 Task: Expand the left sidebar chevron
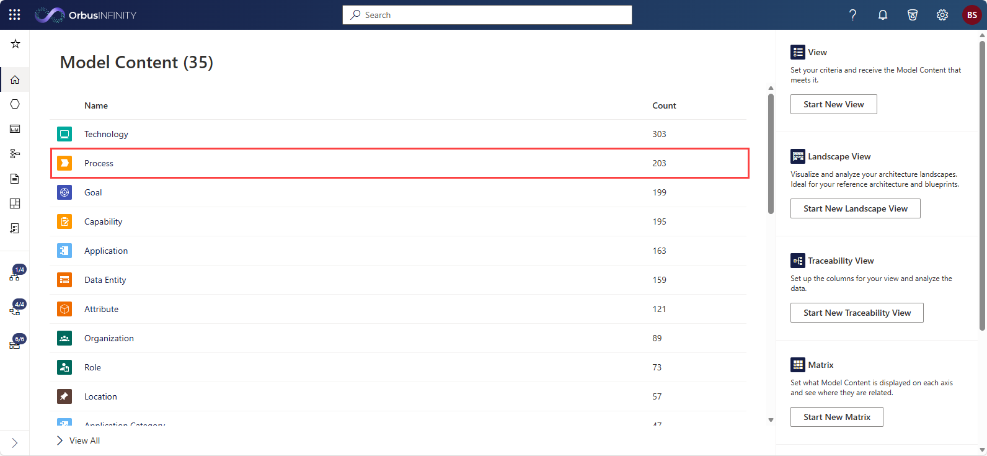coord(15,443)
